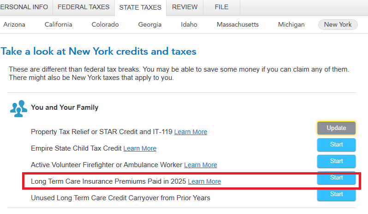Choose the Colorado state return

[105, 25]
